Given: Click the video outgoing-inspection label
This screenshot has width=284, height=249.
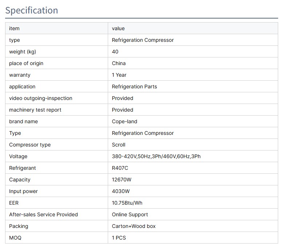Looking at the screenshot, I should 40,98.
